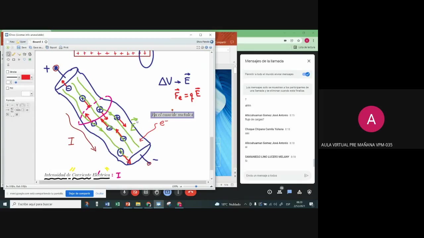Toggle allow everyone to send messages

point(306,74)
